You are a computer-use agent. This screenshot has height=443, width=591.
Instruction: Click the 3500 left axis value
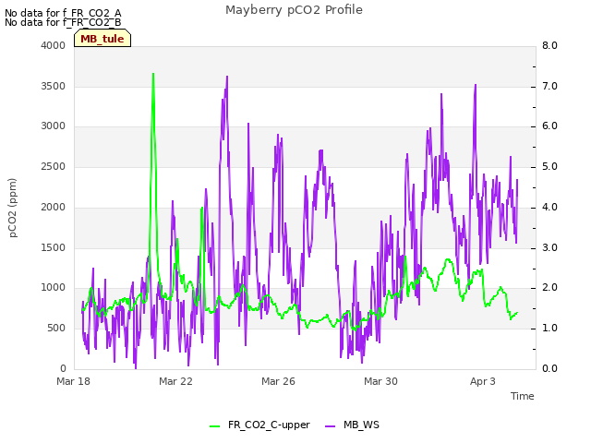coord(54,86)
